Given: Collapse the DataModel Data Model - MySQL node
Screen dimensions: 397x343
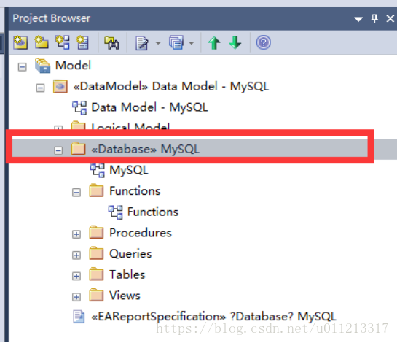Looking at the screenshot, I should point(40,88).
